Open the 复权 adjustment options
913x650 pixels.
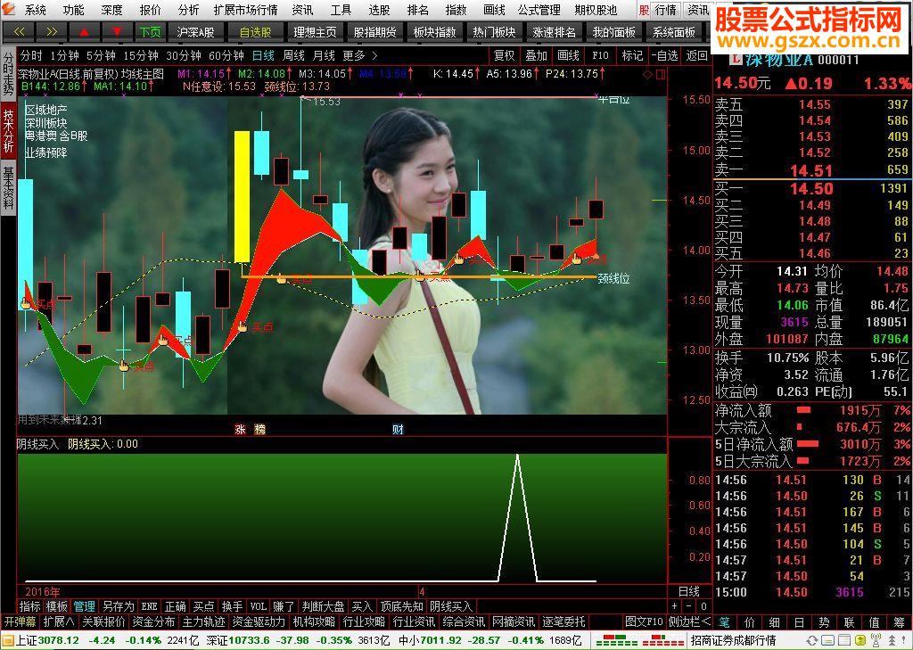click(505, 55)
